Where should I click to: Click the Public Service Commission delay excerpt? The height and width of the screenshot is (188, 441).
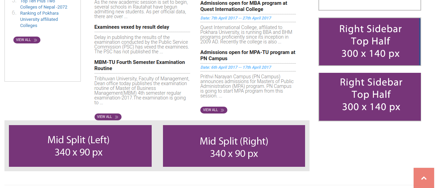(x=141, y=44)
